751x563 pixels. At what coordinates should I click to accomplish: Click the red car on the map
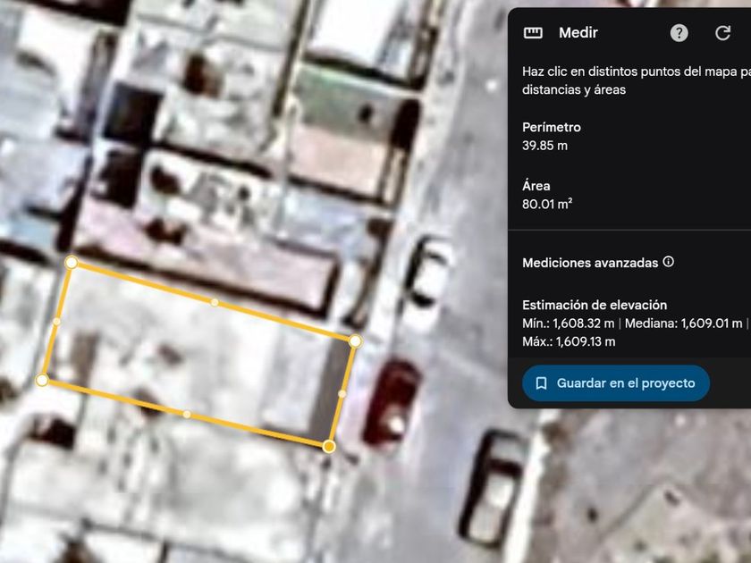tap(392, 400)
